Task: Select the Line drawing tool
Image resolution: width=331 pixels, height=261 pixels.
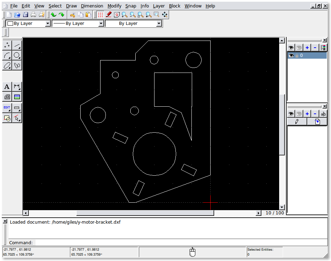Action: [17, 45]
